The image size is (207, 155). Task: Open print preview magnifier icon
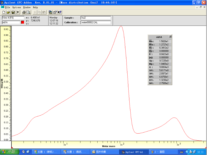29,12
